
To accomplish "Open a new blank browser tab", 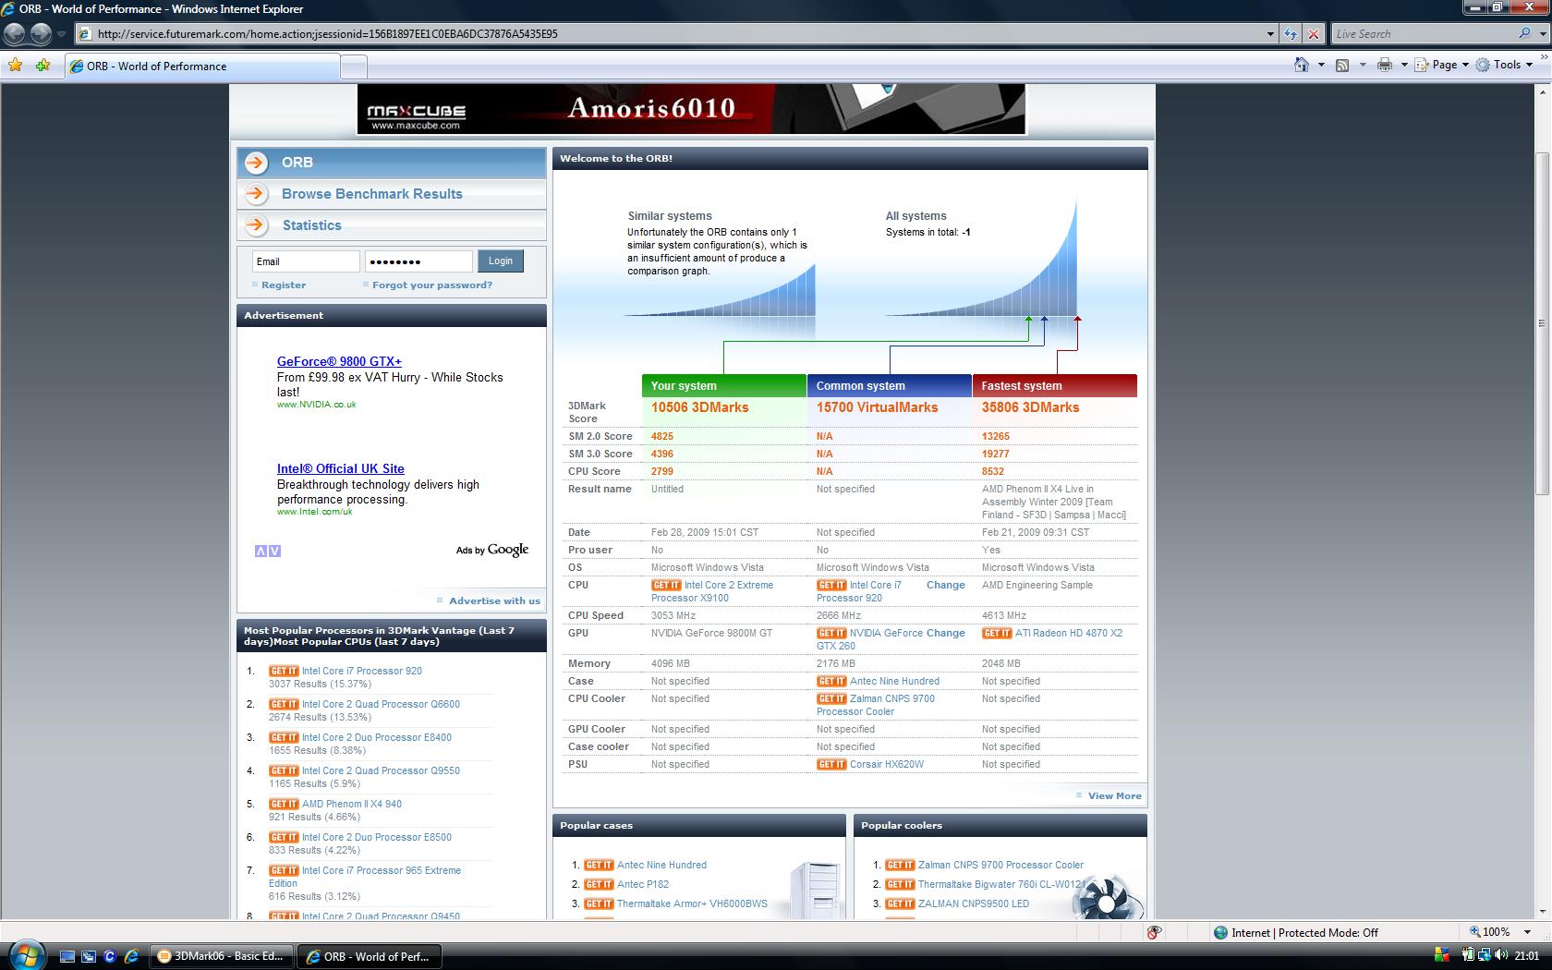I will [x=354, y=67].
